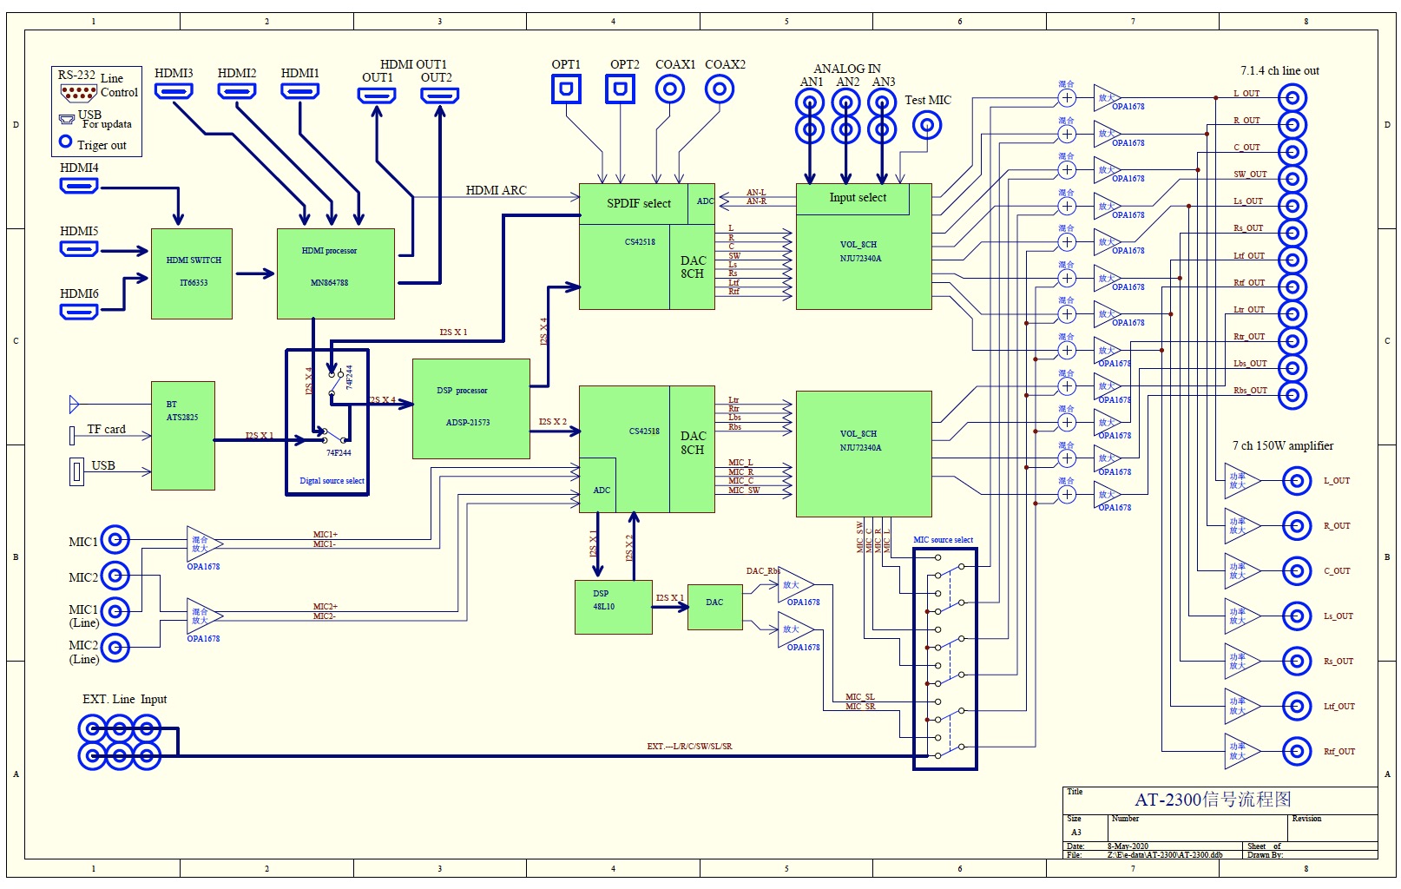Click the Input select label box

click(x=857, y=198)
